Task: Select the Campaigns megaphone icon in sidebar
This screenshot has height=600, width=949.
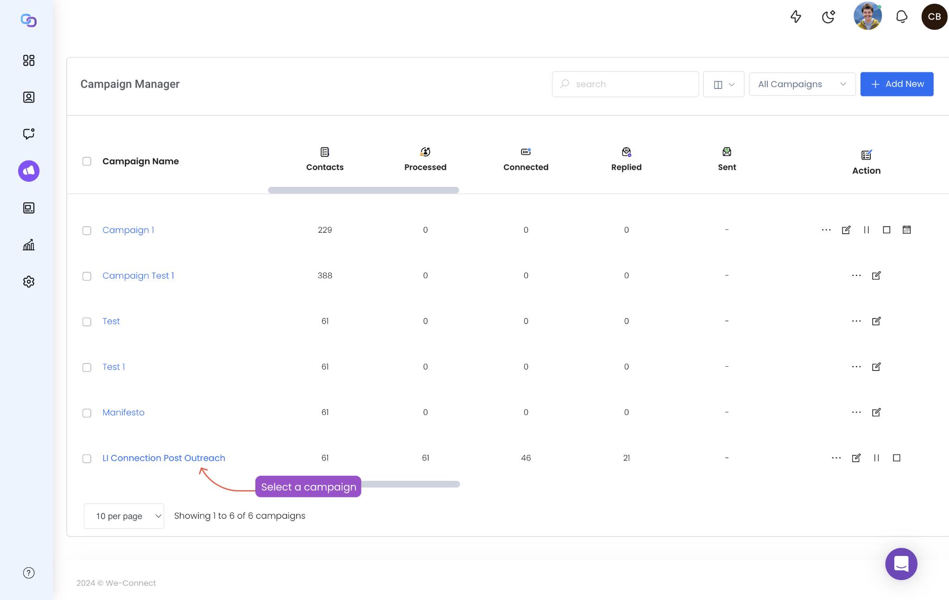Action: pos(28,171)
